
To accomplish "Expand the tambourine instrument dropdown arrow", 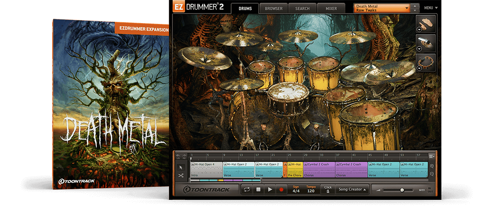I will (x=419, y=68).
